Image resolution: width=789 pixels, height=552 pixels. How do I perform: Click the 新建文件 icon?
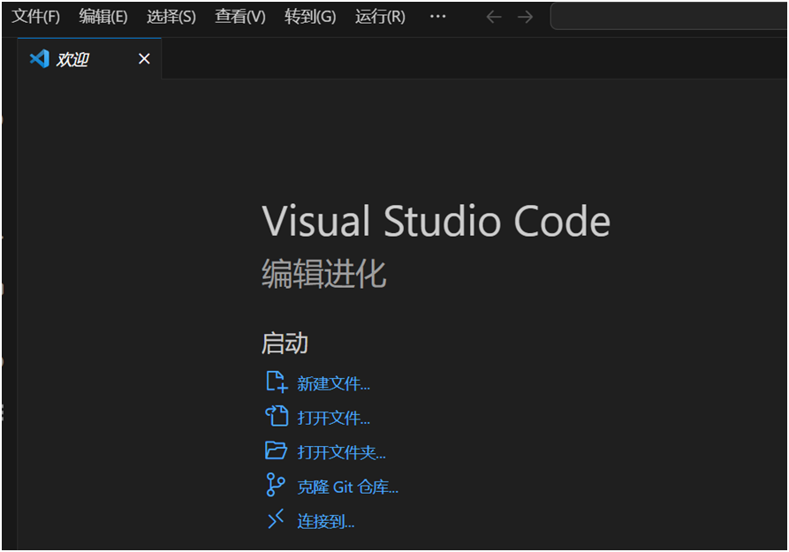pyautogui.click(x=277, y=382)
